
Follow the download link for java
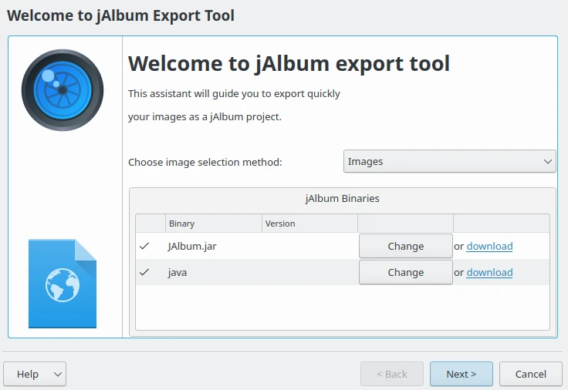489,272
